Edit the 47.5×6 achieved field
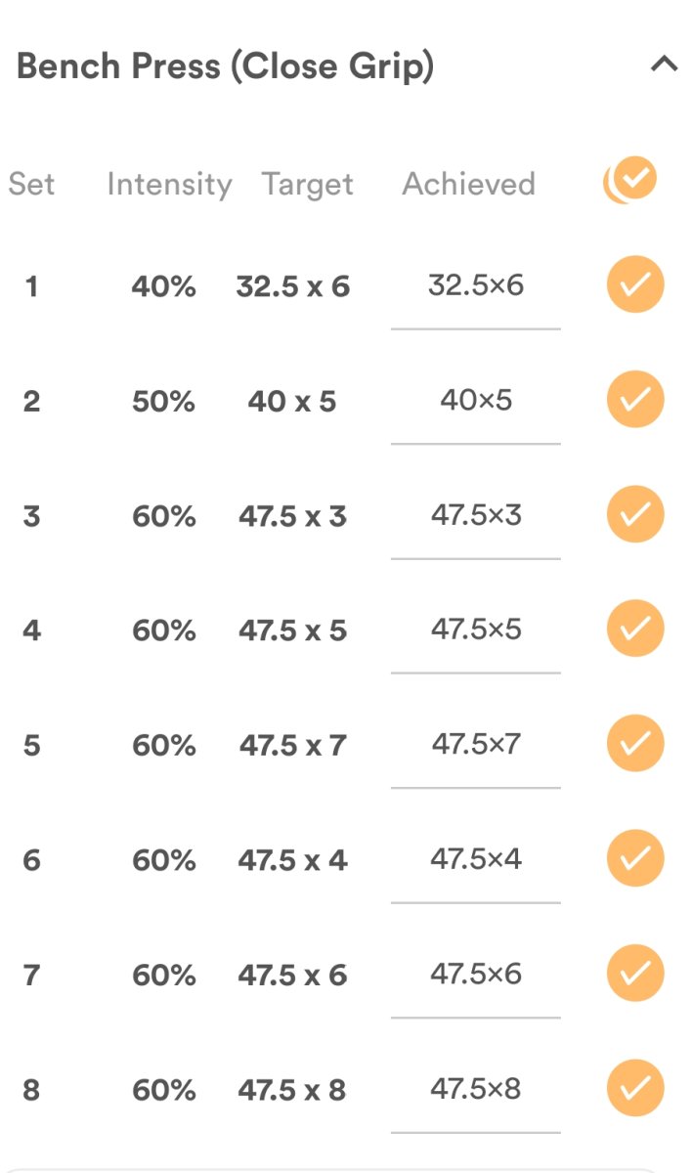This screenshot has height=1173, width=692. (x=476, y=974)
